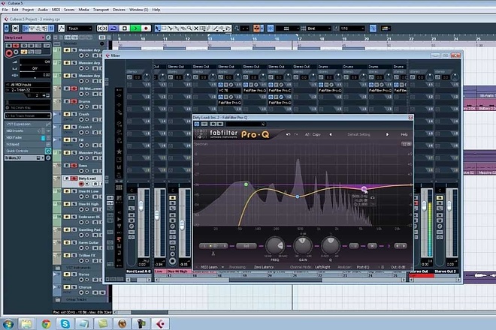Expand the VST Expression inspector section

(x=28, y=124)
